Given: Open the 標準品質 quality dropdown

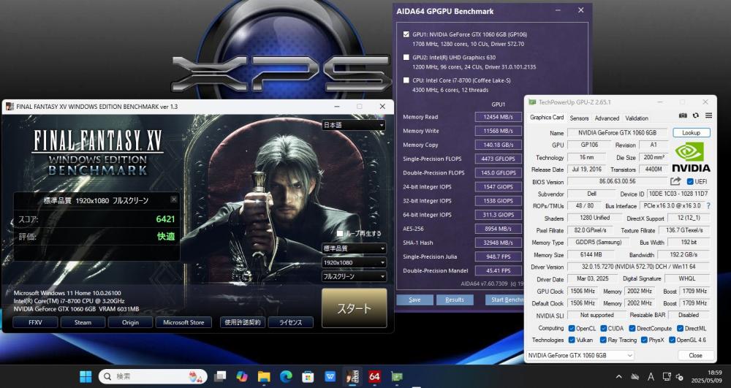Looking at the screenshot, I should (x=353, y=248).
